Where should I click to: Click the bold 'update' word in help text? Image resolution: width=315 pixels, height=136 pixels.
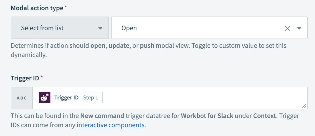119,46
